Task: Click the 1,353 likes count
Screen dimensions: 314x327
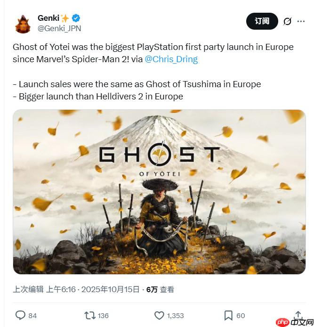Action: 175,315
